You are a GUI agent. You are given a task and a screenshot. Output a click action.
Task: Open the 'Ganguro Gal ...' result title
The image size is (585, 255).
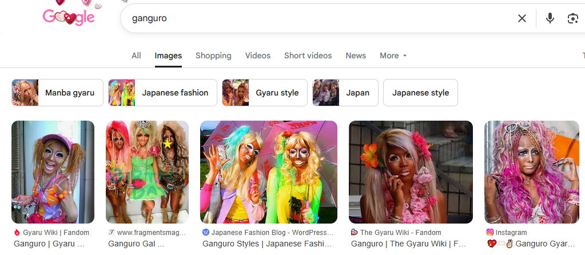point(136,244)
